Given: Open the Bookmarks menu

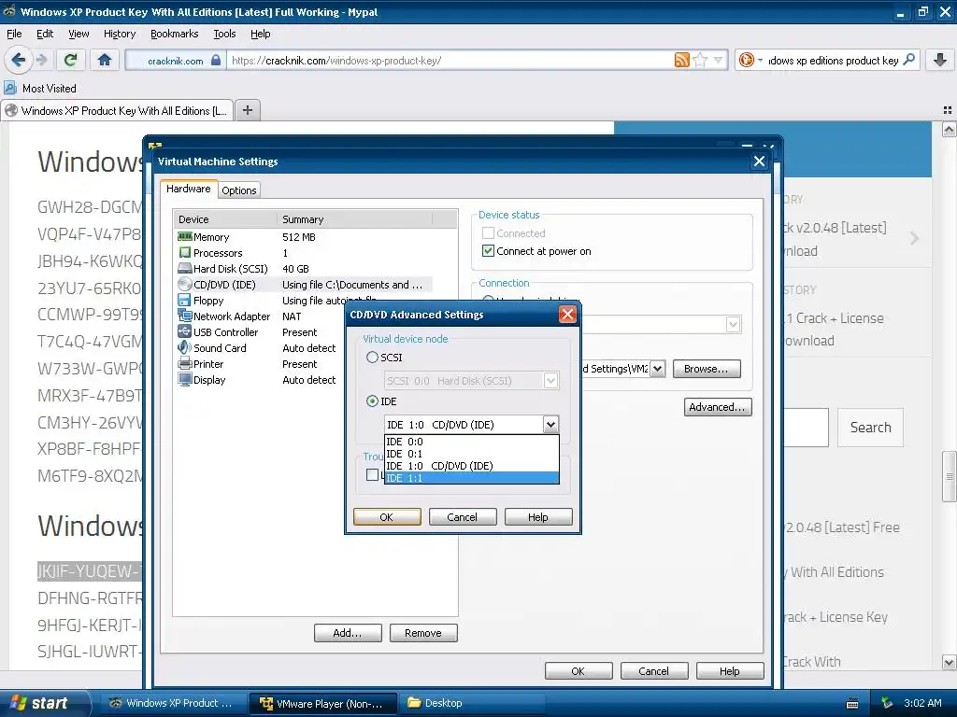Looking at the screenshot, I should coord(175,34).
